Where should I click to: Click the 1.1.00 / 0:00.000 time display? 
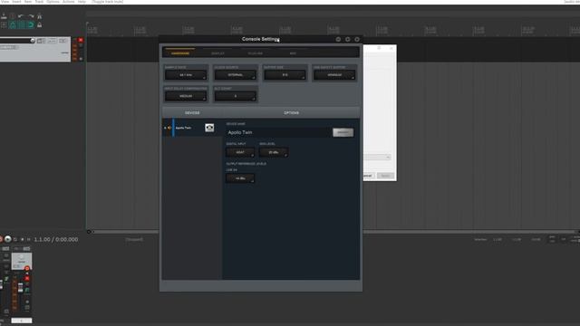coord(56,239)
